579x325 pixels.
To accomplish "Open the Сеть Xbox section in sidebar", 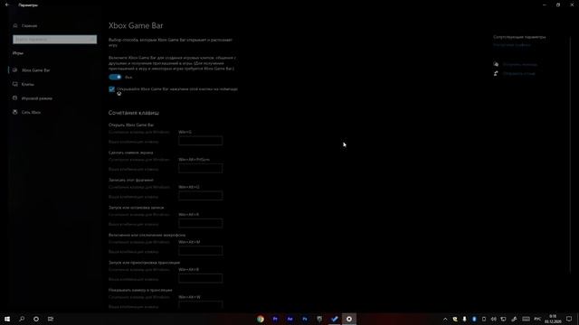I will pyautogui.click(x=27, y=112).
